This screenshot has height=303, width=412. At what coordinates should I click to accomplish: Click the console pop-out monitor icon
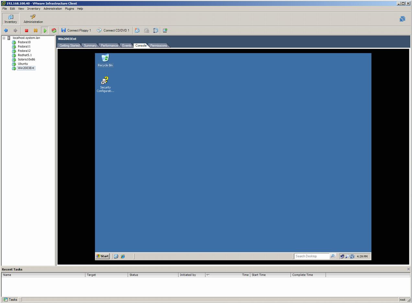(x=165, y=30)
